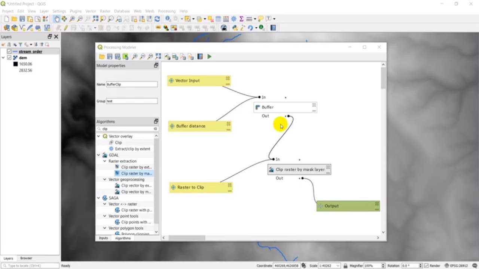
Task: Collapse the Vector overlay group
Action: 99,136
